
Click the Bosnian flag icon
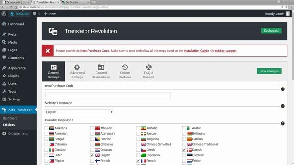click(x=97, y=139)
